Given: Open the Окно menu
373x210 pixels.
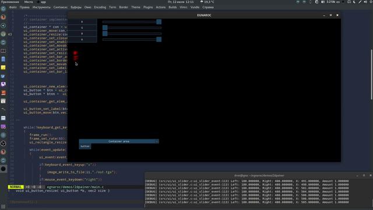Looking at the screenshot, I should coord(88,7).
